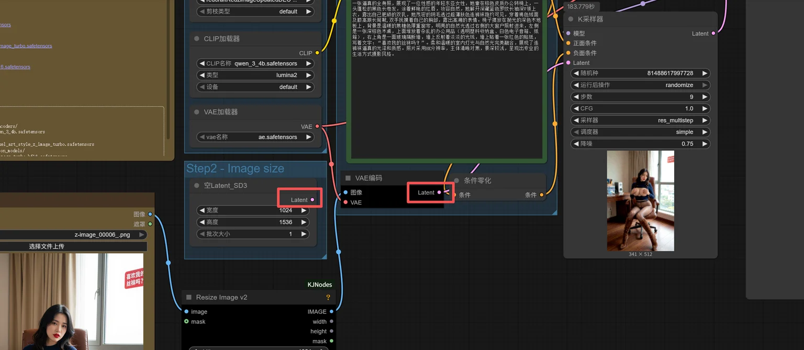Screen dimensions: 804x350
Task: Click the Latent output port on VAE编码
Action: click(x=439, y=193)
